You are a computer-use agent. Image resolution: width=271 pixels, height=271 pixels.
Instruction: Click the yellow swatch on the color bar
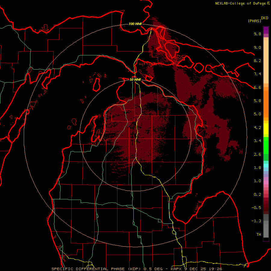266,129
